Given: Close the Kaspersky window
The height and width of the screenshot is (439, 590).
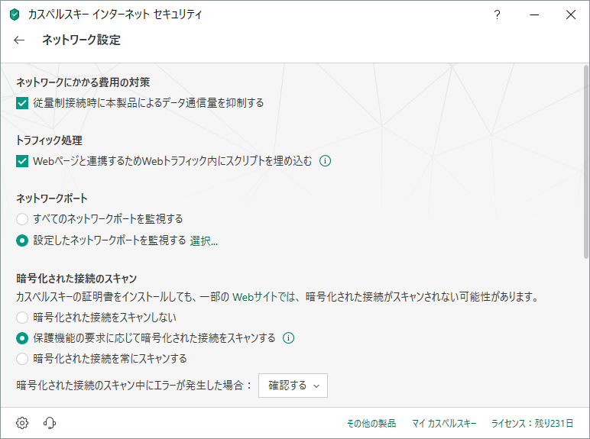Looking at the screenshot, I should point(571,15).
